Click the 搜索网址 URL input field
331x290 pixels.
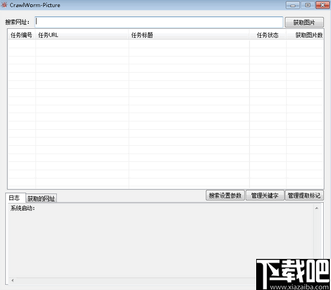click(159, 22)
